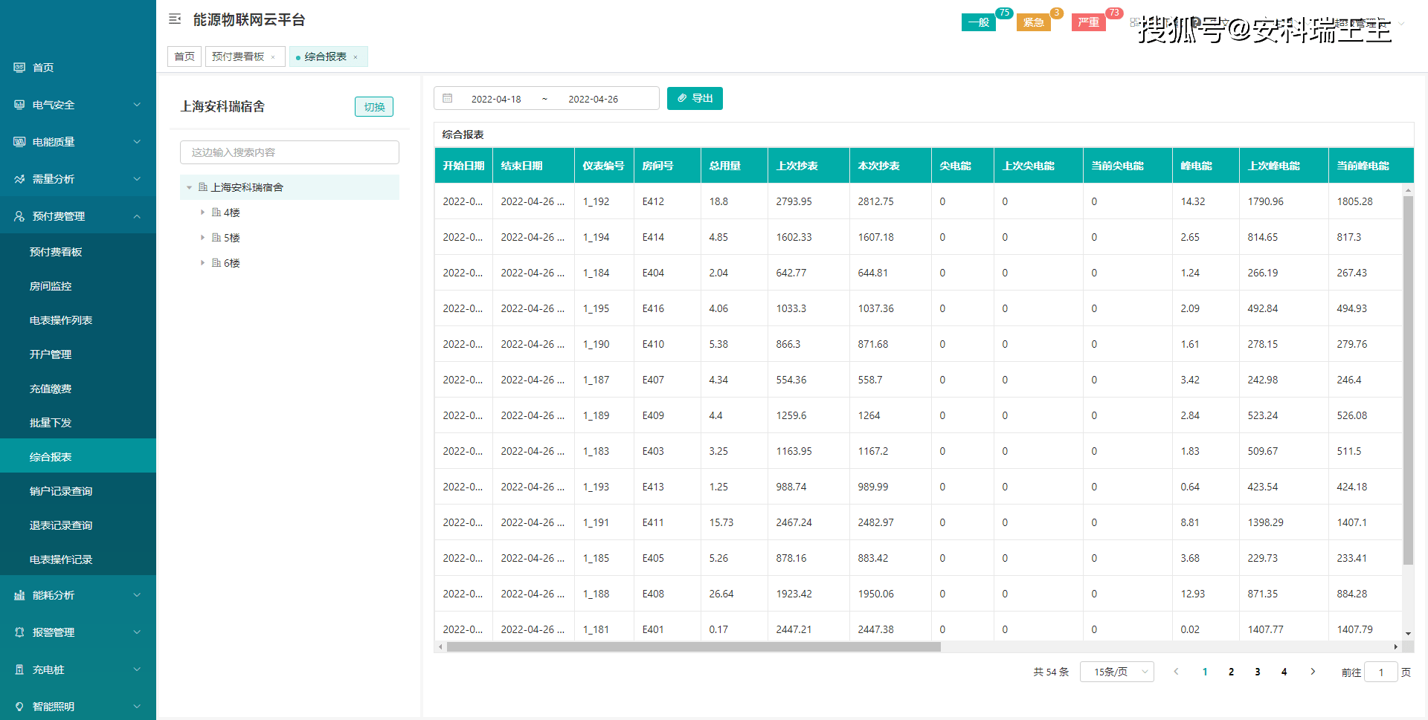
Task: Click the previous page arrow
Action: point(1176,672)
